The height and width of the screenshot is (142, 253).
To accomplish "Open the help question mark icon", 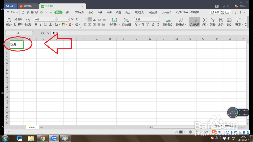I will pyautogui.click(x=235, y=12).
